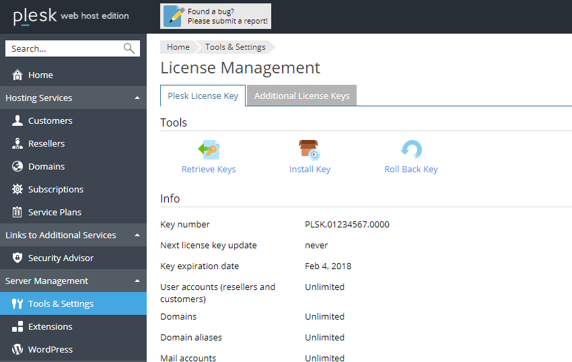Open Home in the sidebar
The image size is (572, 362).
tap(40, 75)
